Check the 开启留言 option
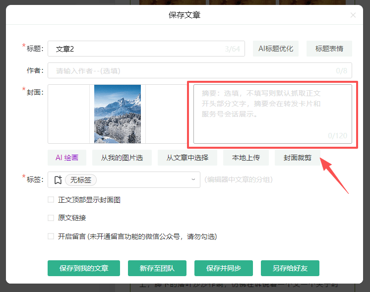The height and width of the screenshot is (292, 370). coord(51,236)
